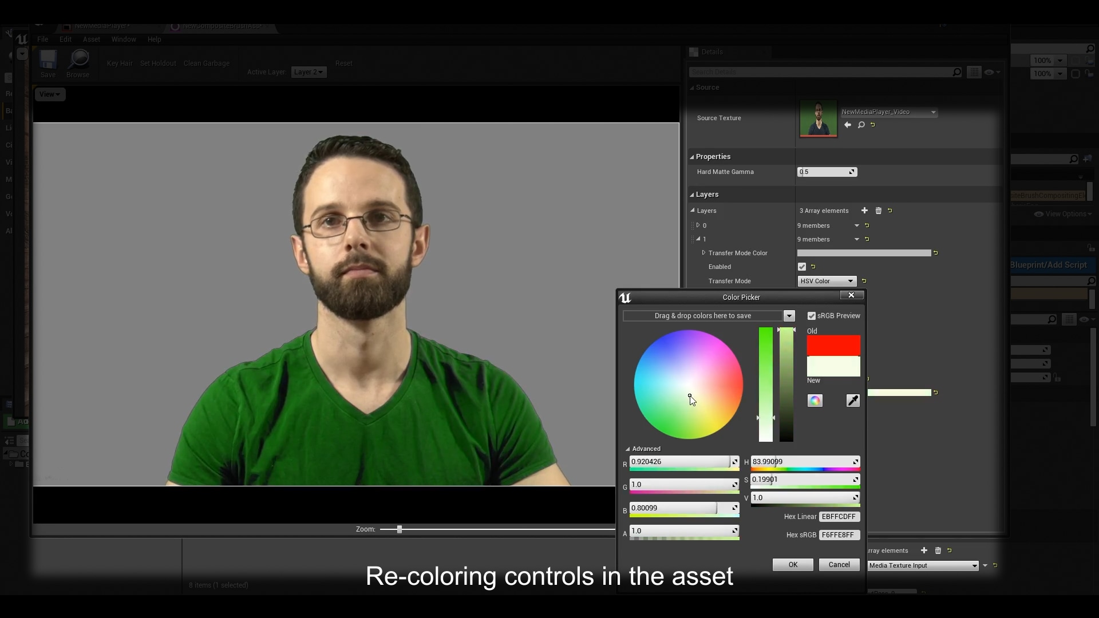Click the eye visibility icon in Details panel
The width and height of the screenshot is (1099, 618).
[990, 72]
